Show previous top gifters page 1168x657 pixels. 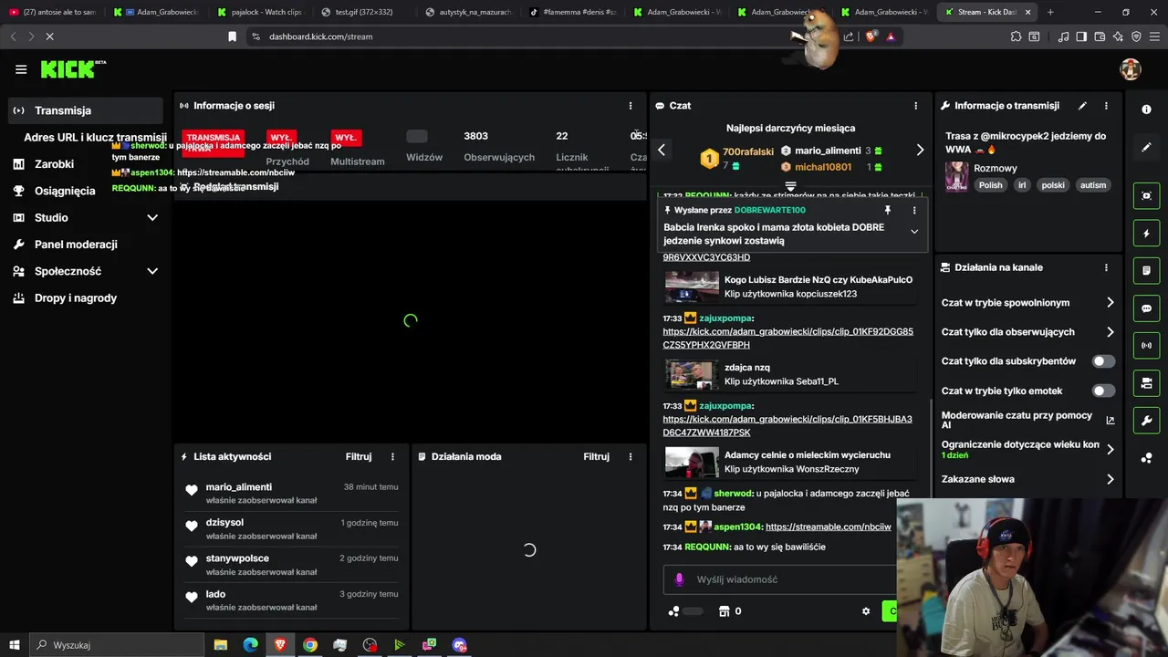click(x=662, y=150)
